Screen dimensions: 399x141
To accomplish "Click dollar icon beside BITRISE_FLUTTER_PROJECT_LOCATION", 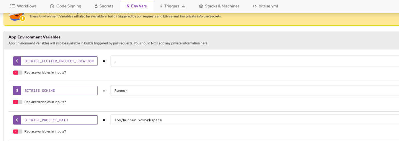I will (x=17, y=61).
